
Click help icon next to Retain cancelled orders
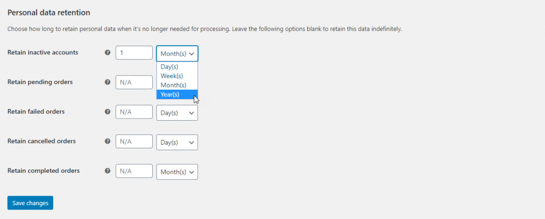108,141
